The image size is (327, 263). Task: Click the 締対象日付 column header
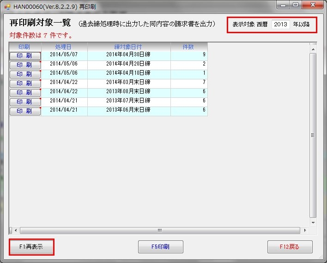pos(129,47)
